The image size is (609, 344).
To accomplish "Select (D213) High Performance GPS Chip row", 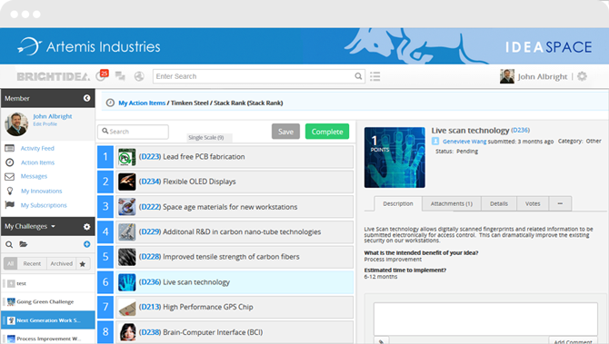I will (235, 307).
